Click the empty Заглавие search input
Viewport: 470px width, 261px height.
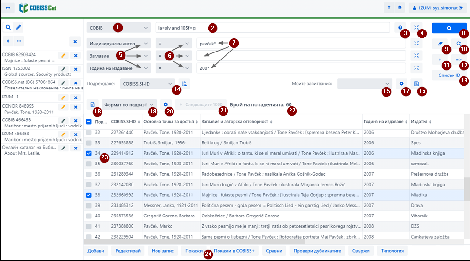point(301,56)
